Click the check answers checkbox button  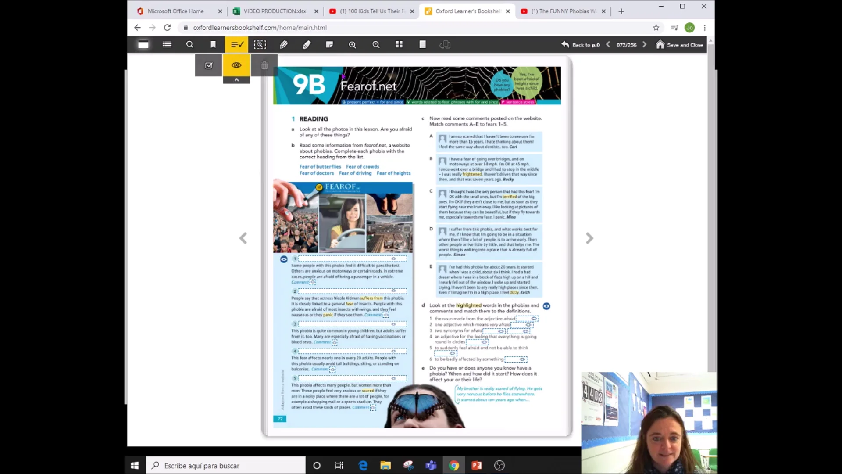pyautogui.click(x=209, y=65)
